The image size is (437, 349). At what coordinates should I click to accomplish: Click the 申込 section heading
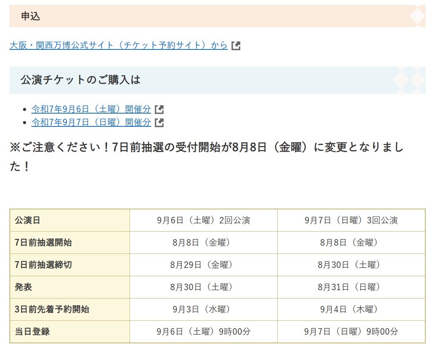tap(218, 16)
